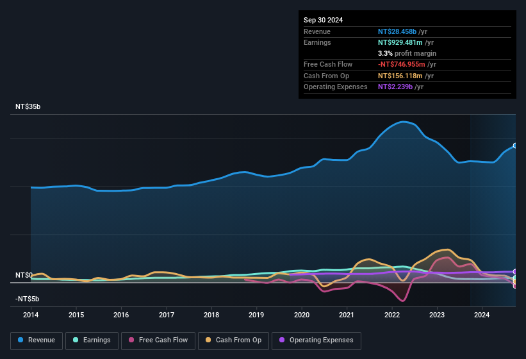
Task: Click the 2020 x-axis label
Action: [302, 315]
